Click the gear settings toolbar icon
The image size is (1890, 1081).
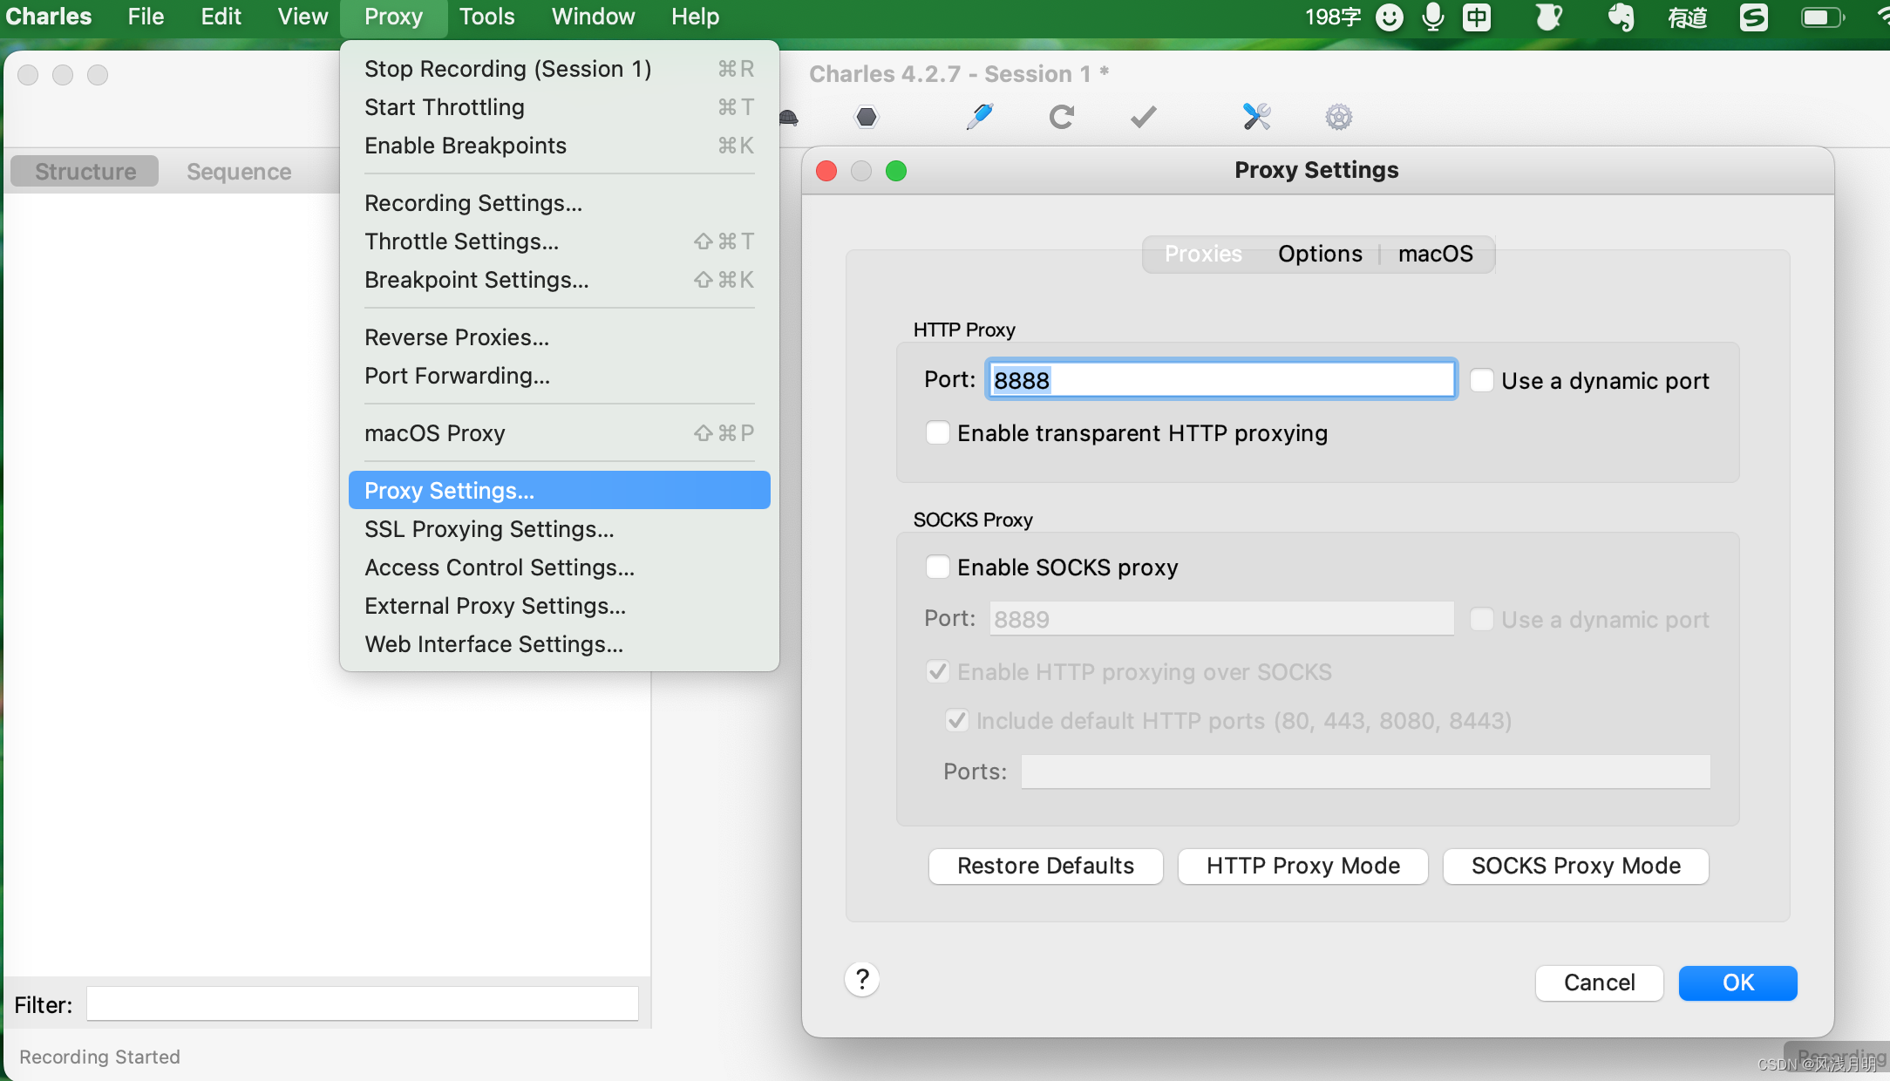1338,117
